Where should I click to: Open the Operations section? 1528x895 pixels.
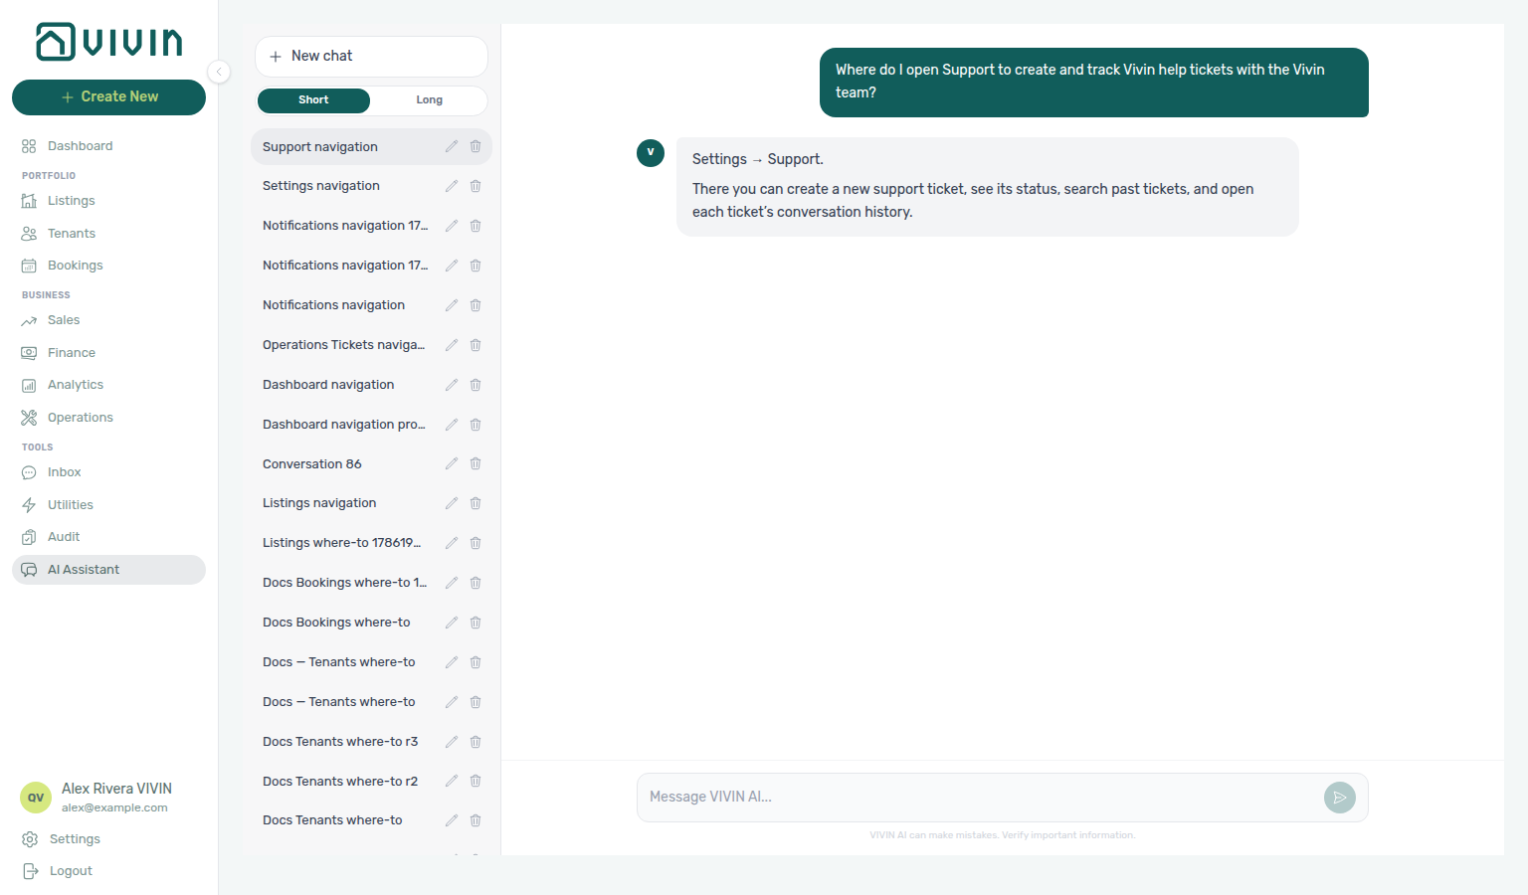point(108,418)
